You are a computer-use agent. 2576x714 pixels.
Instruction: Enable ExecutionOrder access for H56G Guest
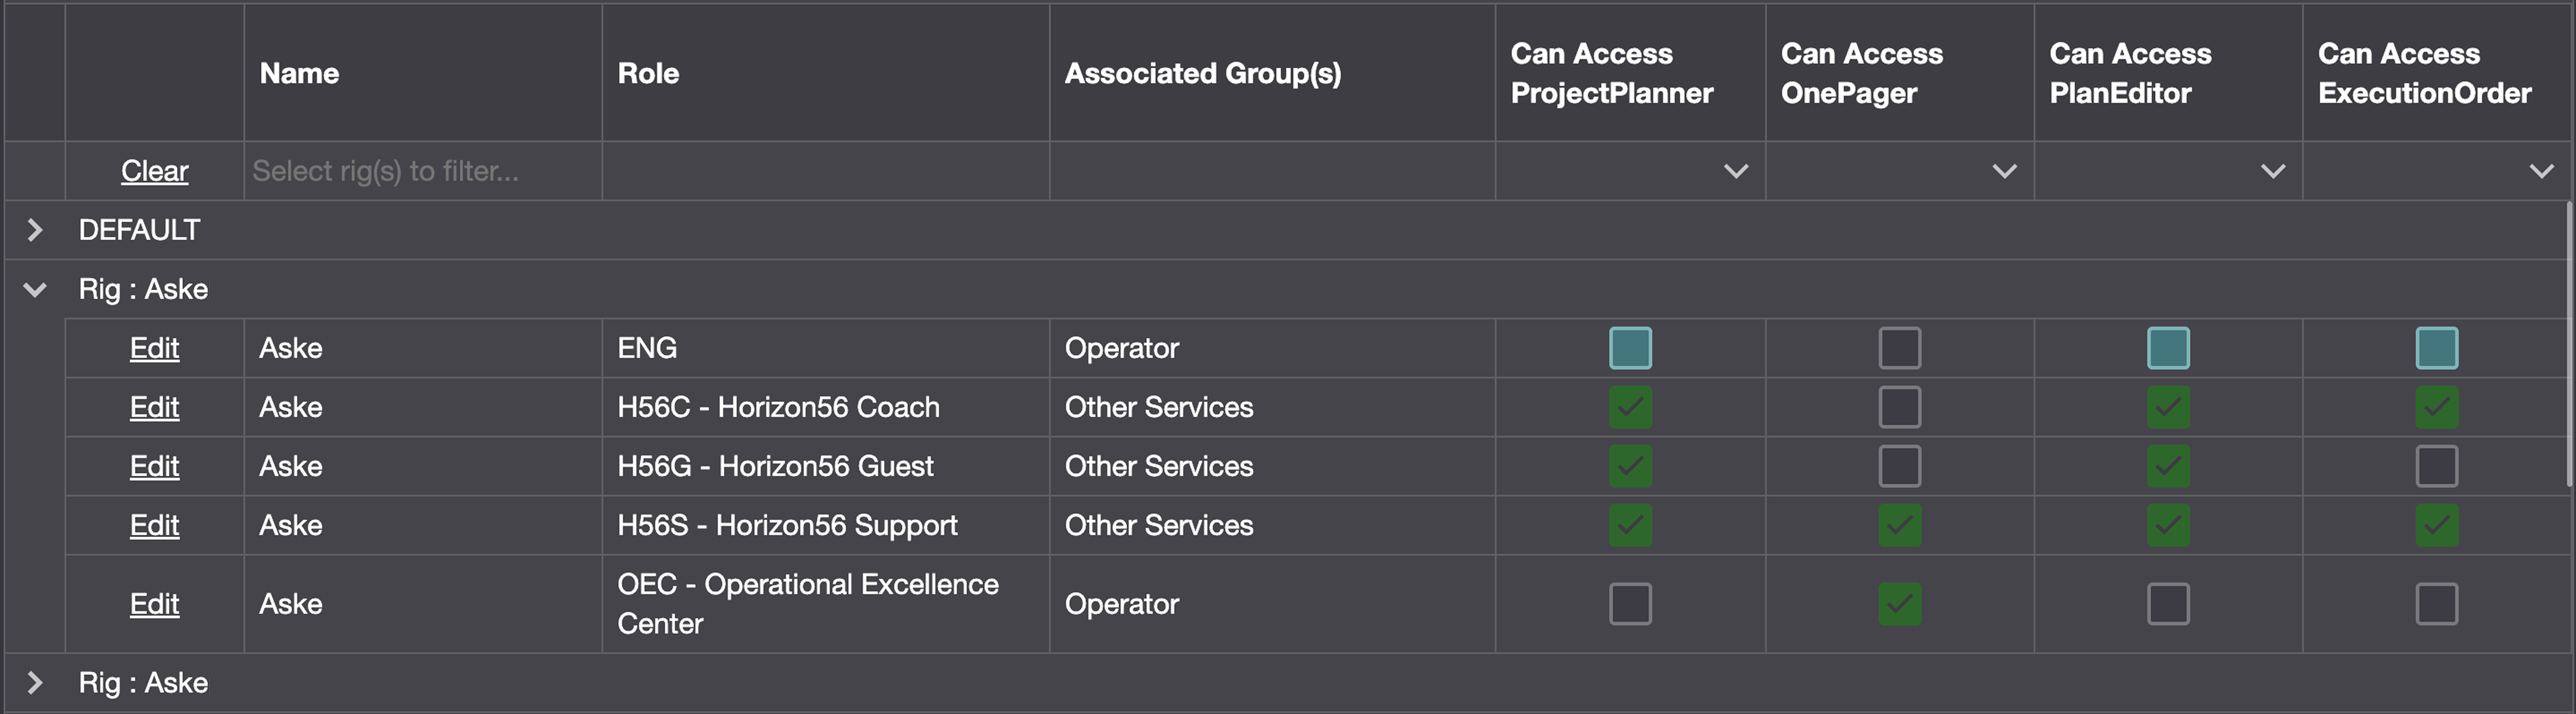tap(2436, 466)
